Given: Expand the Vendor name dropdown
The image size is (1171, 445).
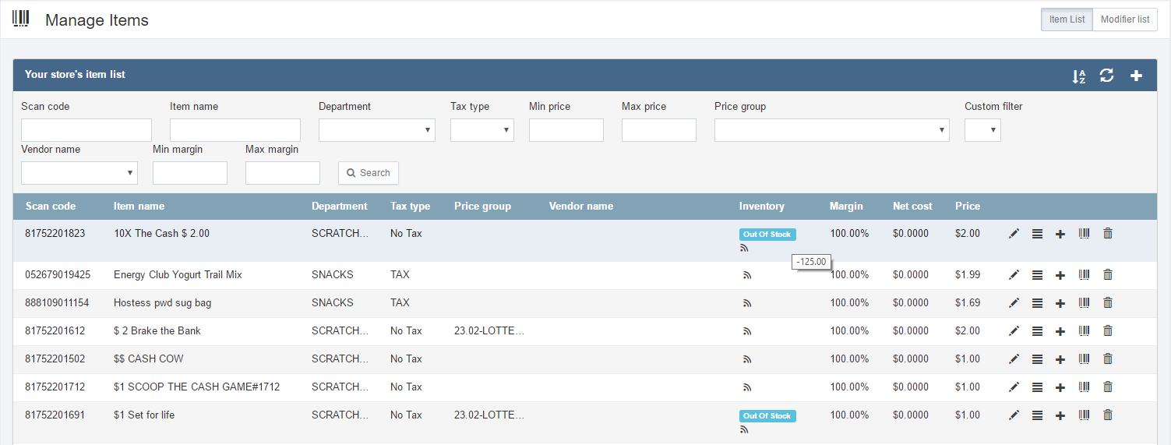Looking at the screenshot, I should pyautogui.click(x=79, y=173).
